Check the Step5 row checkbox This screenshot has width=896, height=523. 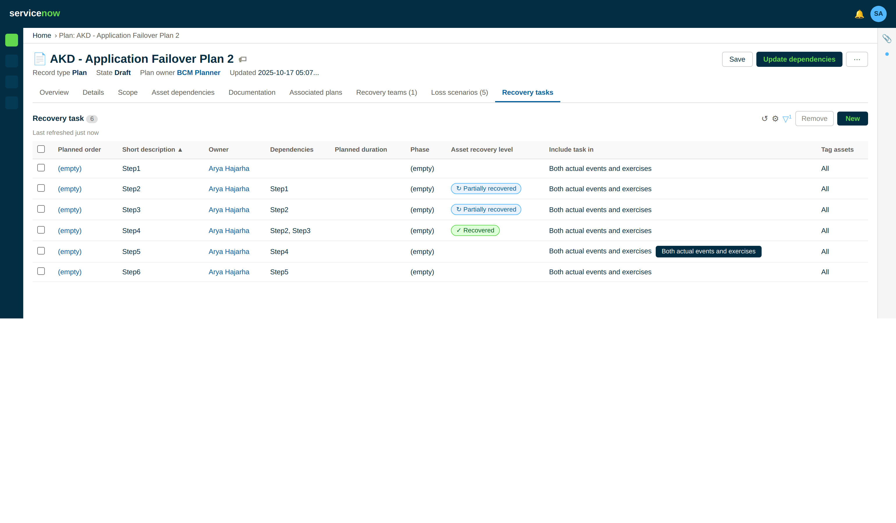[x=41, y=251]
